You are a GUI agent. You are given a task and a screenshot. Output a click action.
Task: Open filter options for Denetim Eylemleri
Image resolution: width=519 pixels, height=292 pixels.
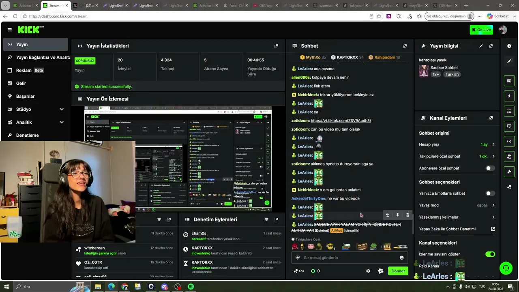[x=266, y=219]
